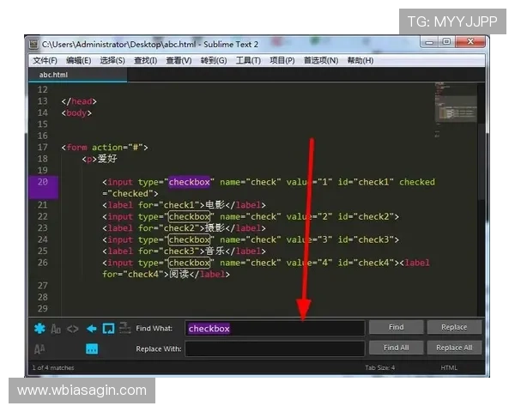This screenshot has width=515, height=412.
Task: Toggle the in-selection search icon
Action: [124, 328]
